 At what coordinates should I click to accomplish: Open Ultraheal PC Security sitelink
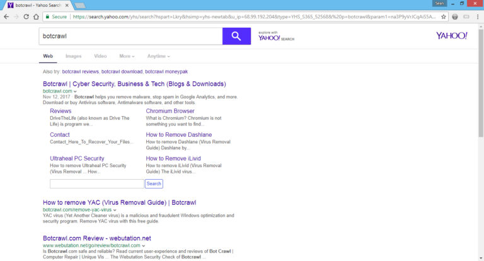click(x=77, y=158)
